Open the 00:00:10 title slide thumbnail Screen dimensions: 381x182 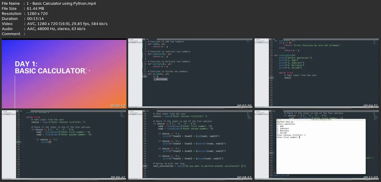tap(64, 74)
